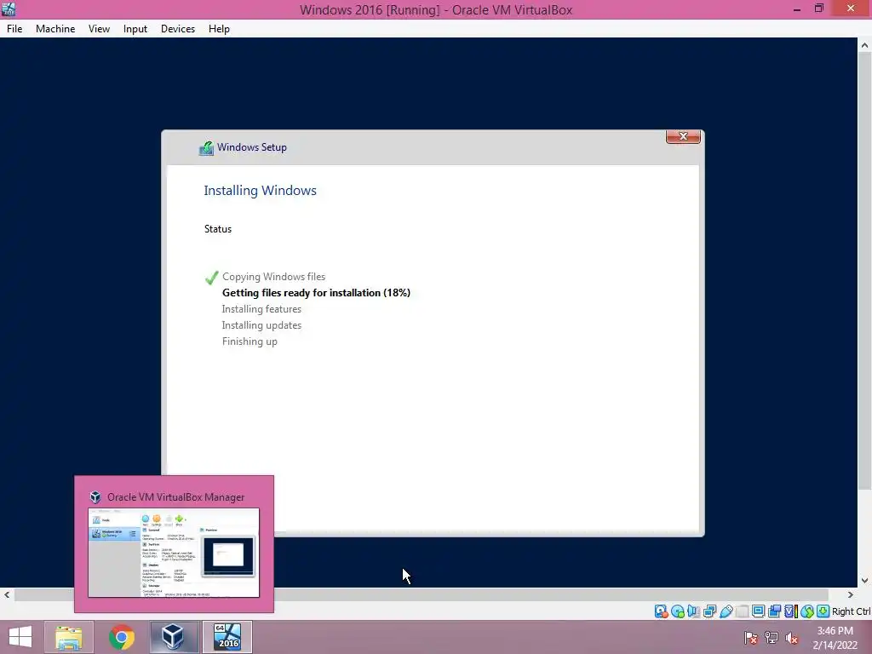Screen dimensions: 872x654
Task: Click the Installing updates step
Action: 261,324
